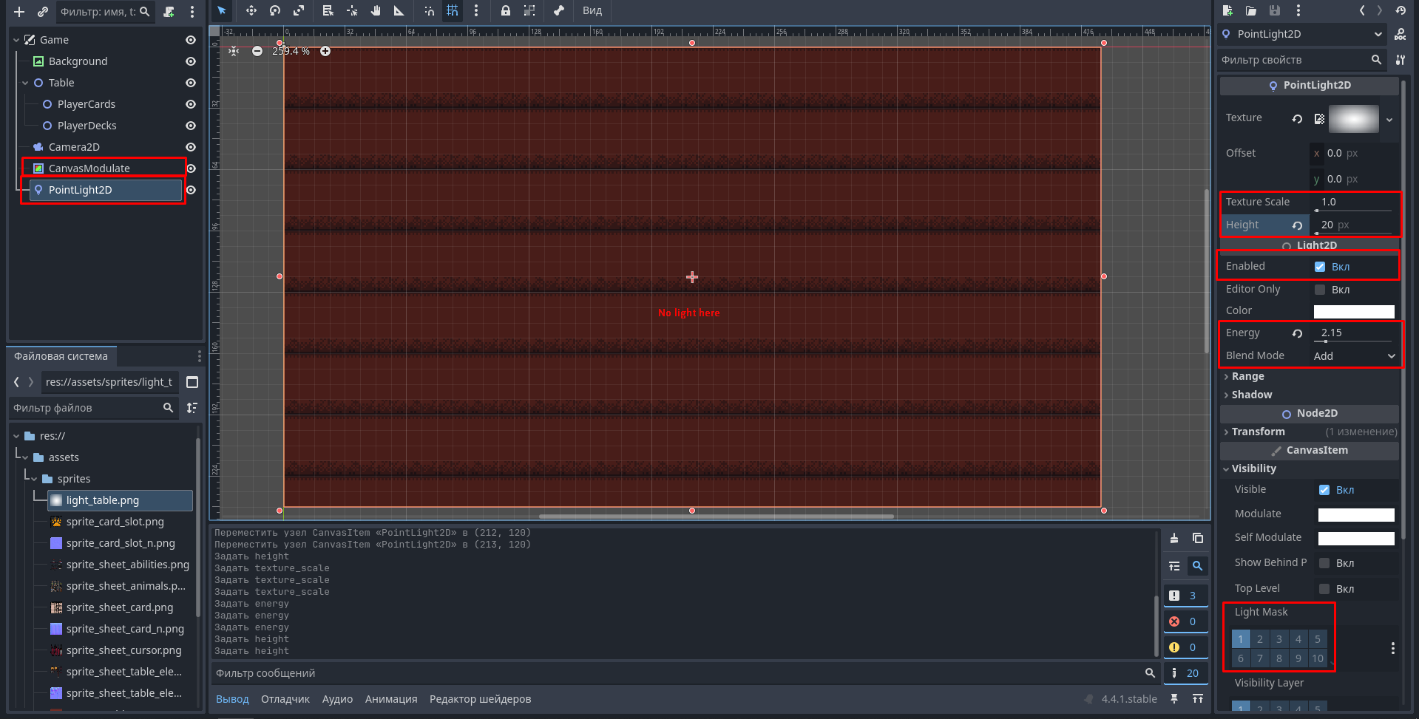The image size is (1419, 719).
Task: Select the Camera2D node in the scene tree
Action: [74, 147]
